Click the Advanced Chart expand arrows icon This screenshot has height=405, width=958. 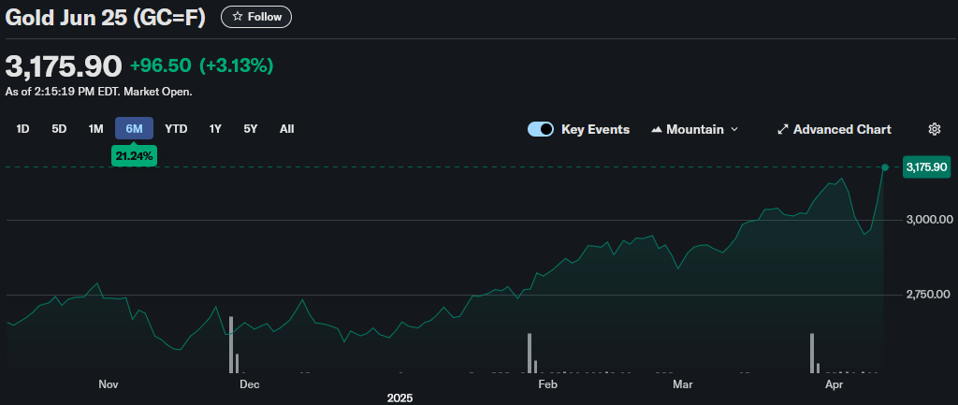tap(783, 129)
